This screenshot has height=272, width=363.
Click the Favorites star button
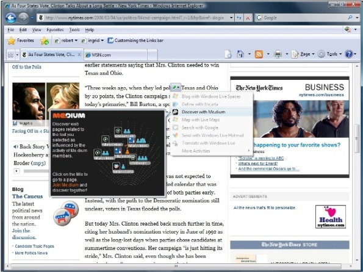point(21,40)
